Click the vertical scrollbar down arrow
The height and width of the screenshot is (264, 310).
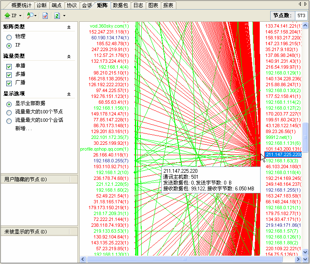tap(306, 252)
